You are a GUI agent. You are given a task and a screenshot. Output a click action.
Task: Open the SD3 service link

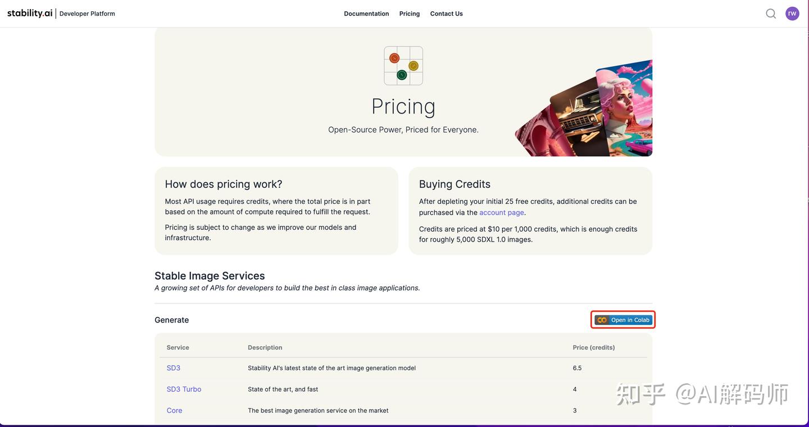(x=173, y=368)
